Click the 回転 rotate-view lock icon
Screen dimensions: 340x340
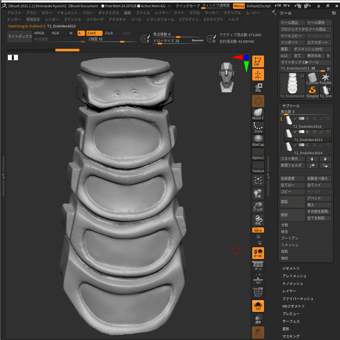pos(258,220)
